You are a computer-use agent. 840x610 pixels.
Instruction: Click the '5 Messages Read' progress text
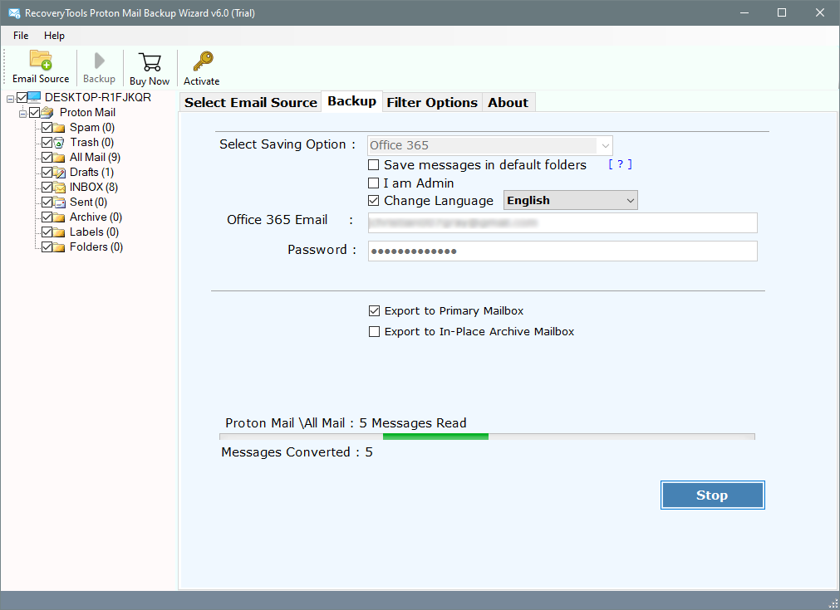412,423
